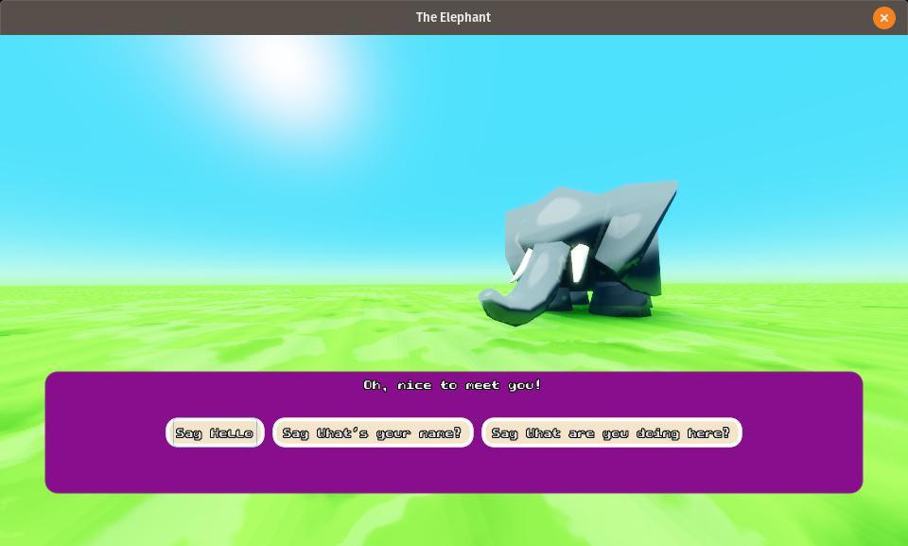
Task: Click the "Oh, nice to meet you!" dialogue text
Action: [x=452, y=385]
